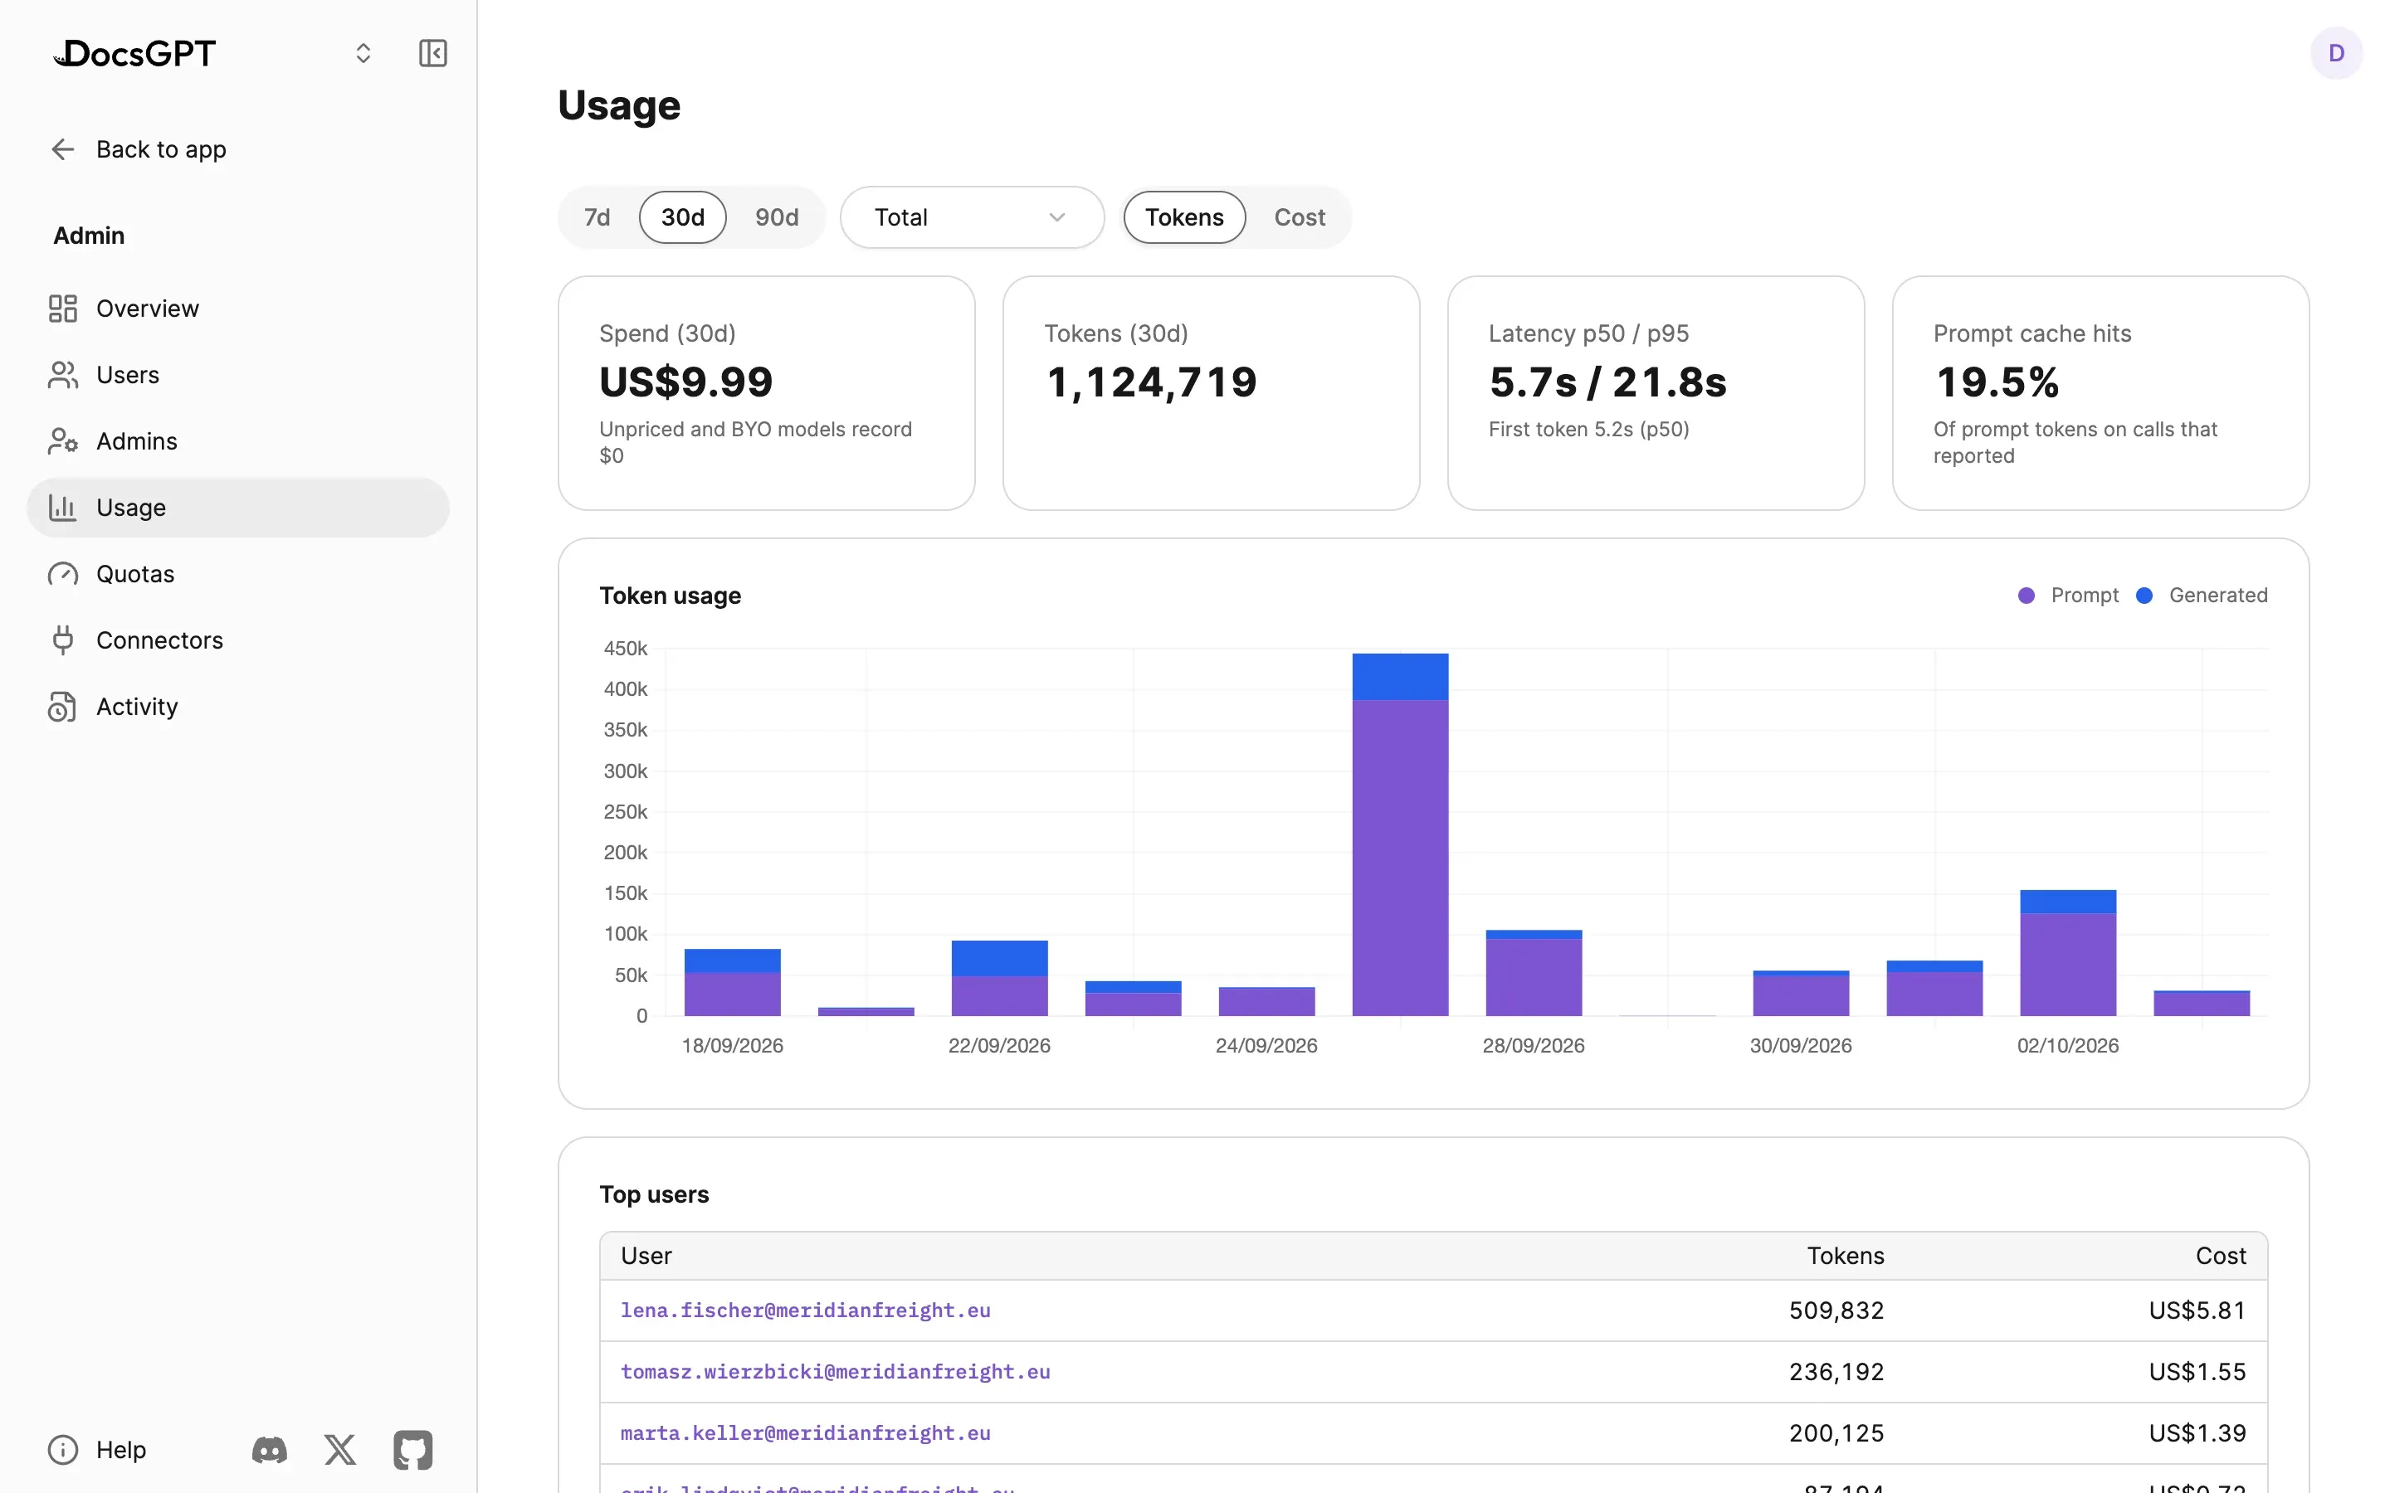Click the 450k y-axis label
This screenshot has width=2390, height=1493.
tap(625, 649)
